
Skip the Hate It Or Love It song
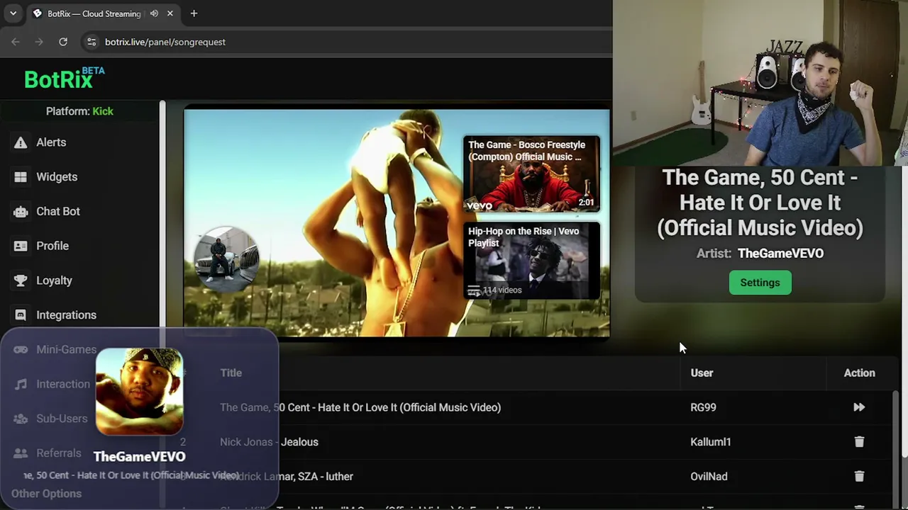pos(859,407)
